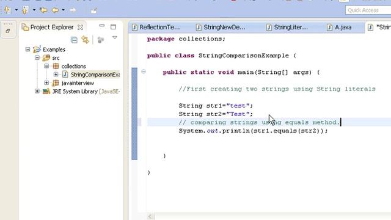Select the src source folder
This screenshot has height=220, width=391.
(56, 58)
